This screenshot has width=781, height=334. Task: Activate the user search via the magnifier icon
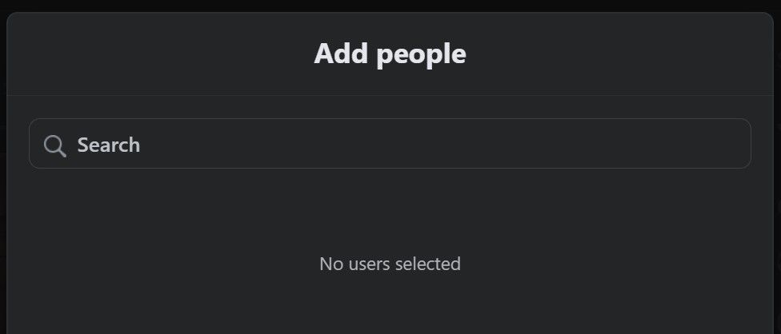coord(54,145)
